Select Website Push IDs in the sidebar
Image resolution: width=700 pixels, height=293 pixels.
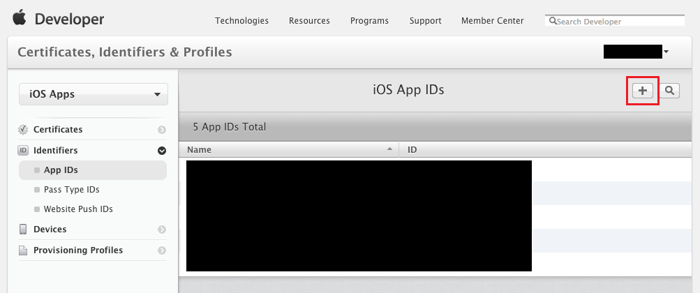(x=78, y=209)
